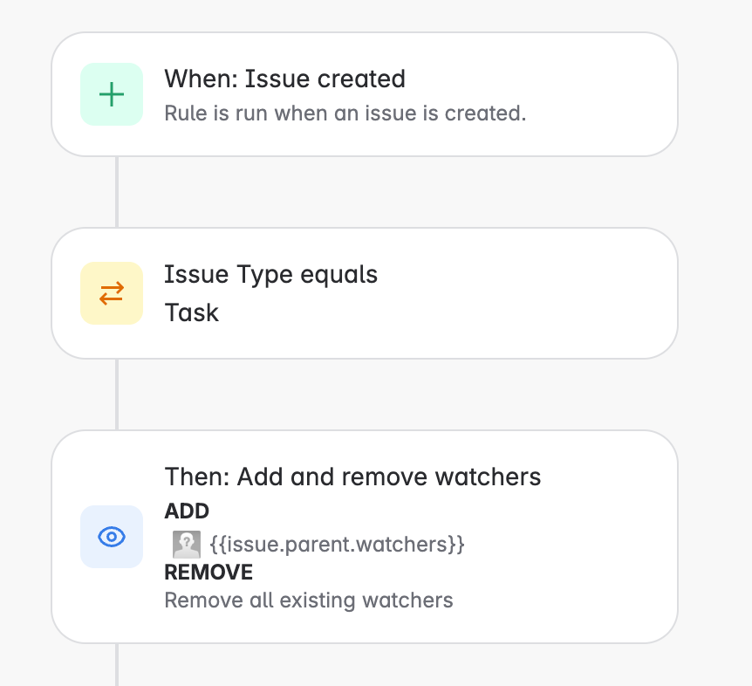This screenshot has height=686, width=752.
Task: Click the green plus trigger icon
Action: pyautogui.click(x=112, y=94)
